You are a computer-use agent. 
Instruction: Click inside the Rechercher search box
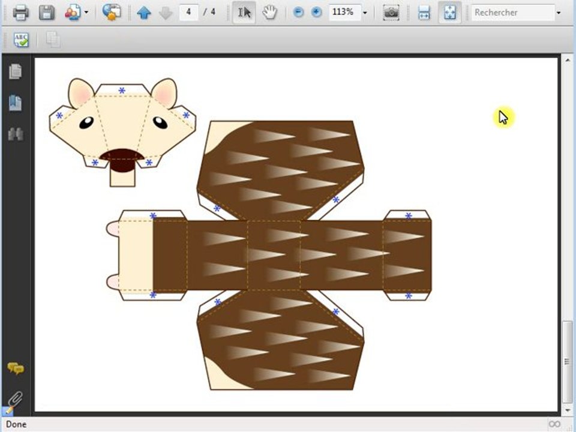click(x=513, y=12)
